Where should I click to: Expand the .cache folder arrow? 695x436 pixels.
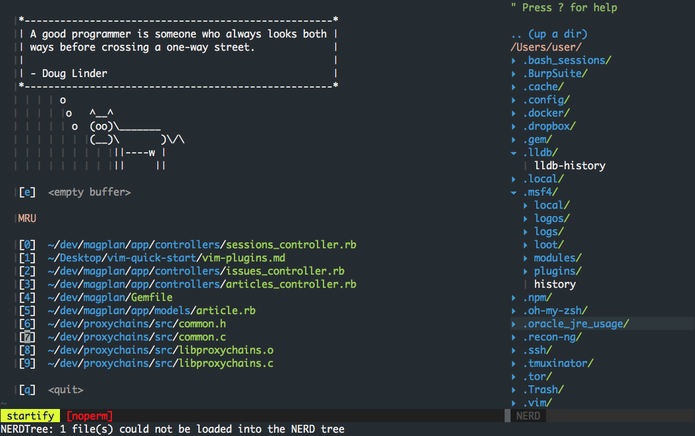pos(513,88)
